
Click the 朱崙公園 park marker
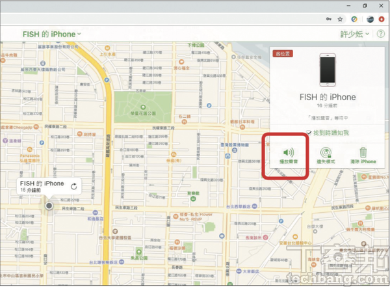coord(139,251)
